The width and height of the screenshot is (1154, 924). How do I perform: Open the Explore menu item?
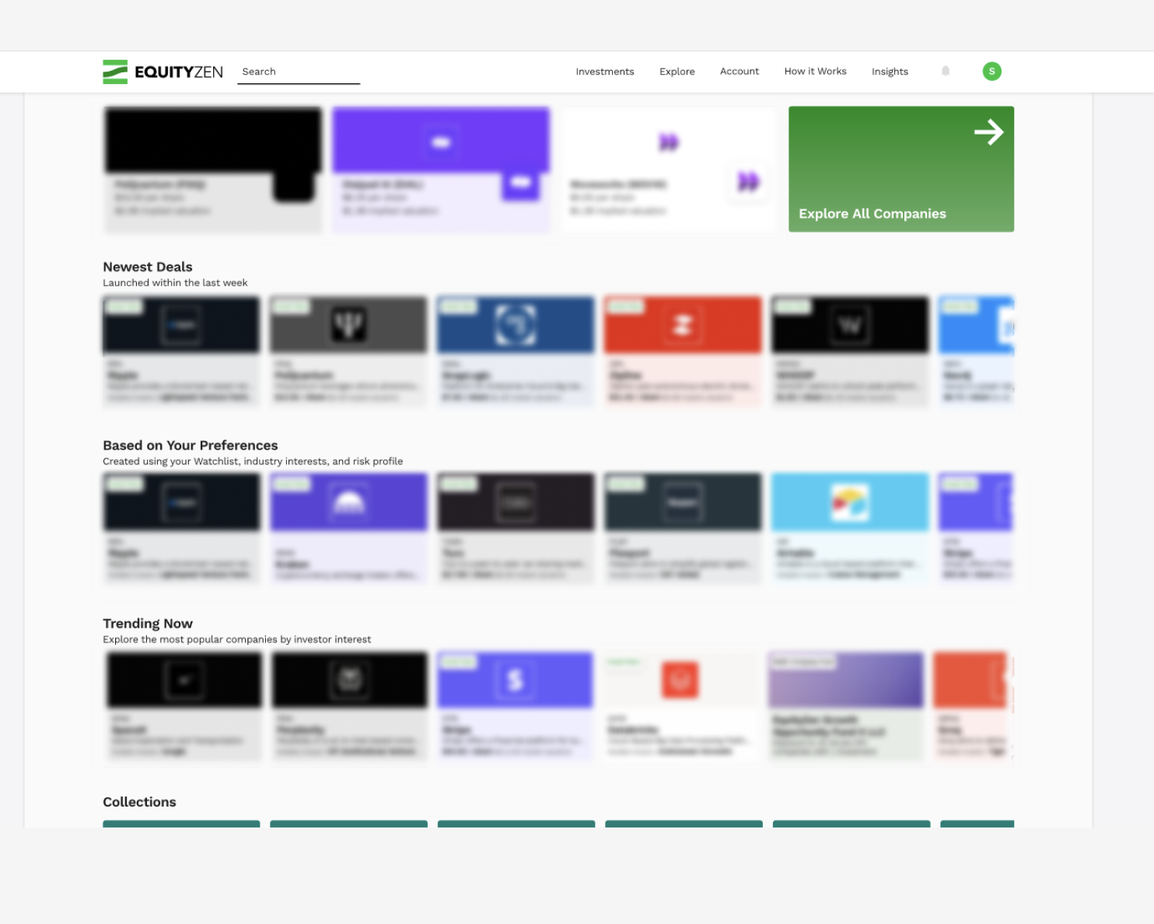pyautogui.click(x=677, y=72)
